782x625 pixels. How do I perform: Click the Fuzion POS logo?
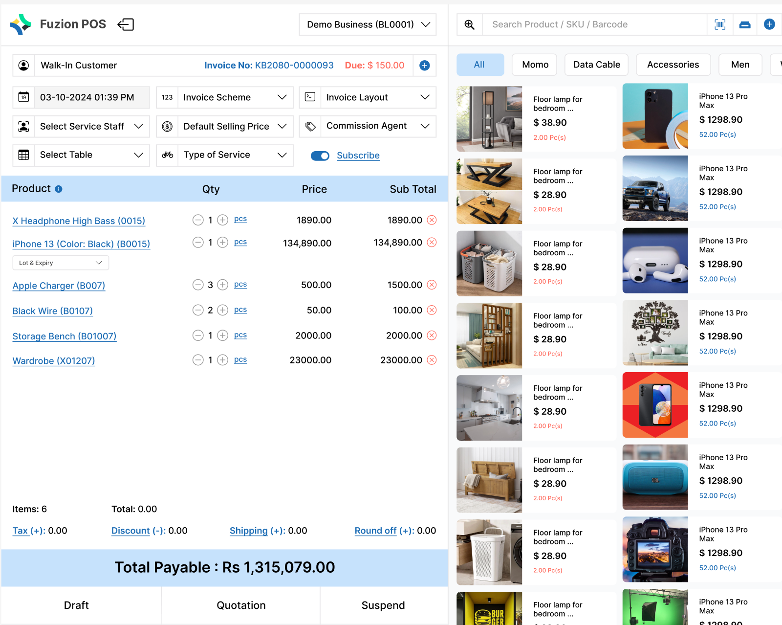[x=21, y=24]
